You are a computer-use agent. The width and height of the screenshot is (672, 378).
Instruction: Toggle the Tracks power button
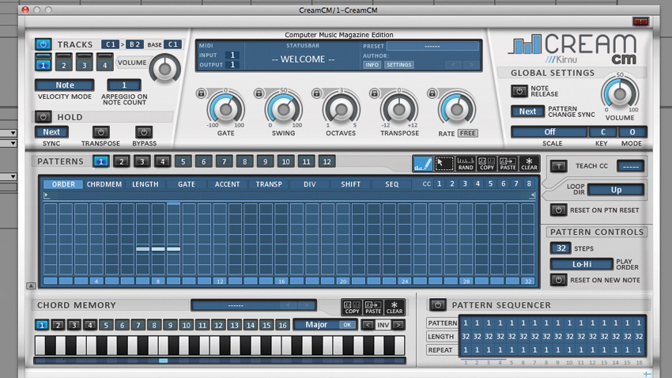[43, 44]
